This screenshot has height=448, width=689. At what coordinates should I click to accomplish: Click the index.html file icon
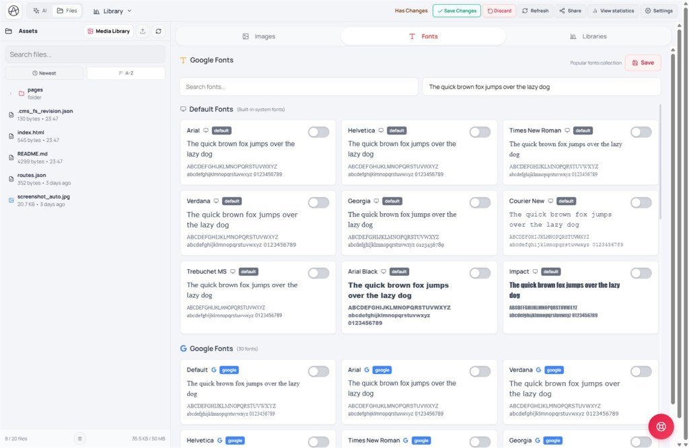click(11, 136)
